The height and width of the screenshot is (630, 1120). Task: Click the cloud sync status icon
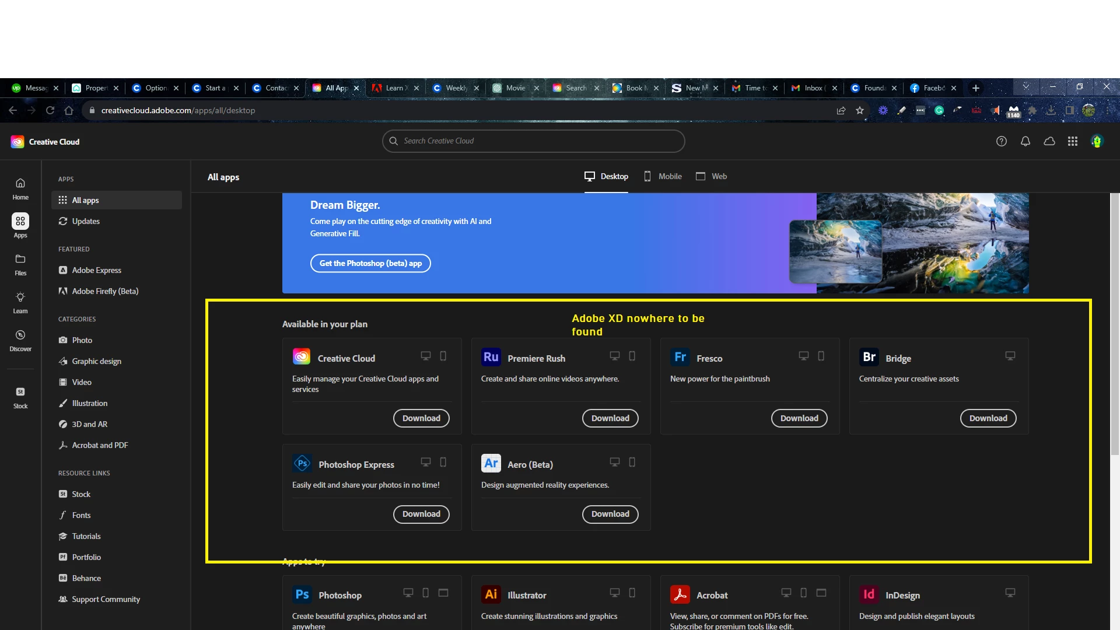click(1049, 141)
